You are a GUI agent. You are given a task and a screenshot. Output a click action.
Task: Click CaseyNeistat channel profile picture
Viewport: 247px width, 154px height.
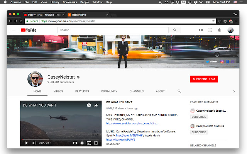coord(35,79)
